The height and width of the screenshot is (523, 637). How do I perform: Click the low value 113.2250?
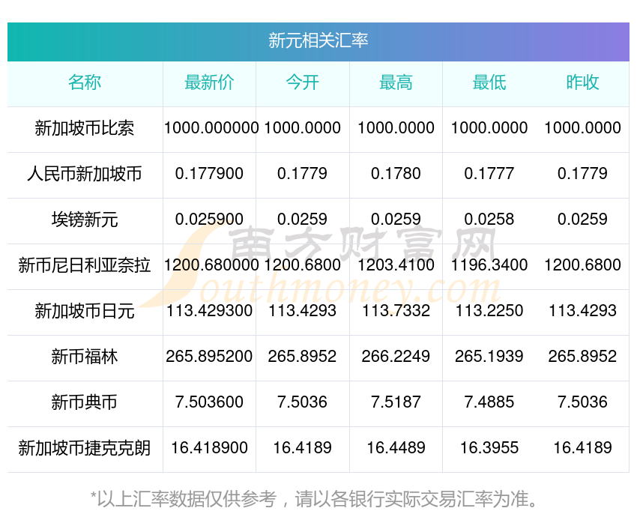coord(489,311)
